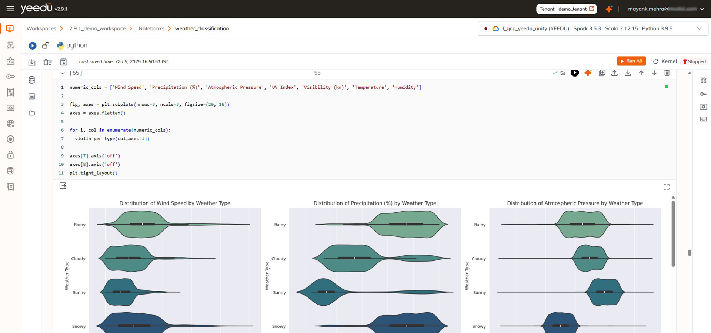Screen dimensions: 711x333
Task: Toggle the notebook lock icon
Action: click(x=46, y=46)
